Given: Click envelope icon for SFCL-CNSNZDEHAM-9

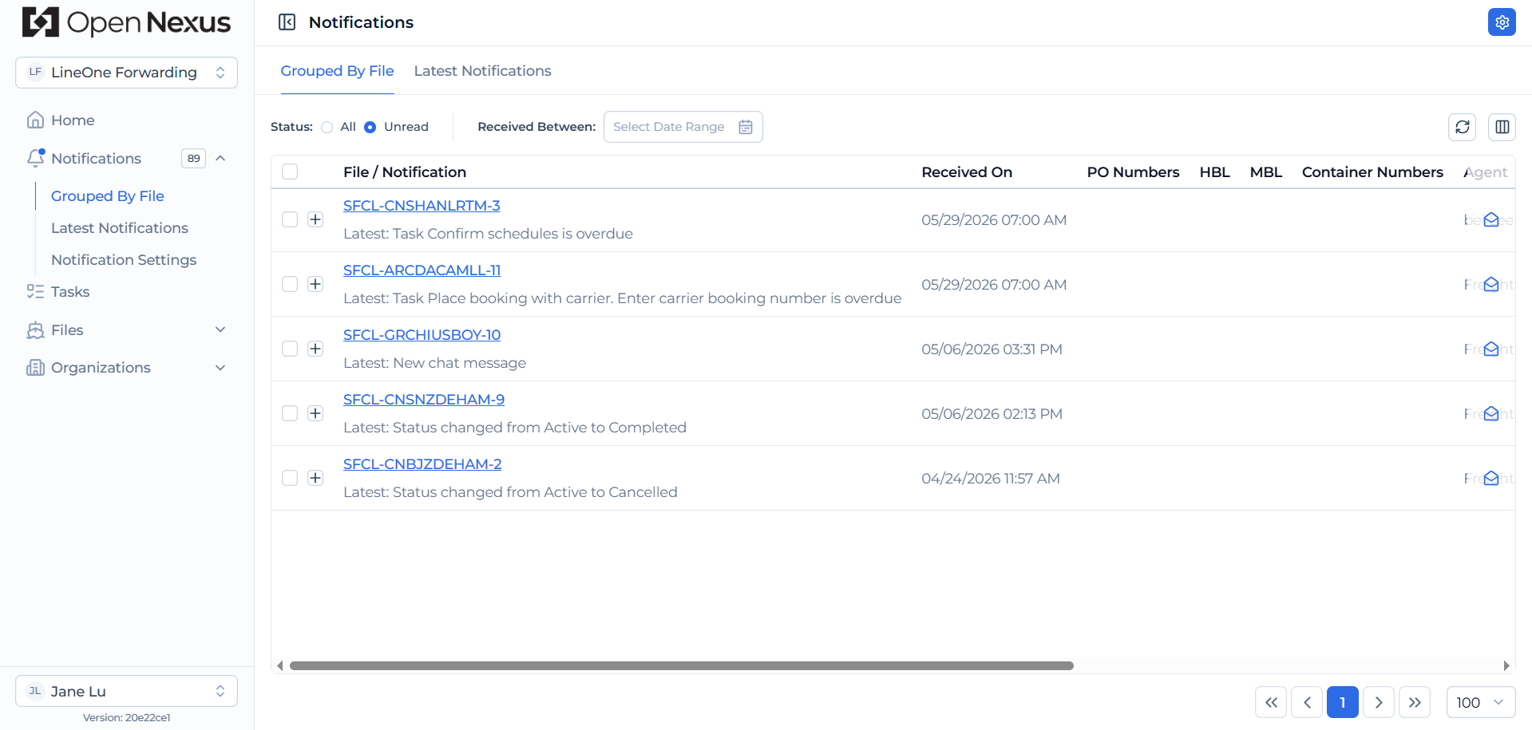Looking at the screenshot, I should click(1490, 414).
